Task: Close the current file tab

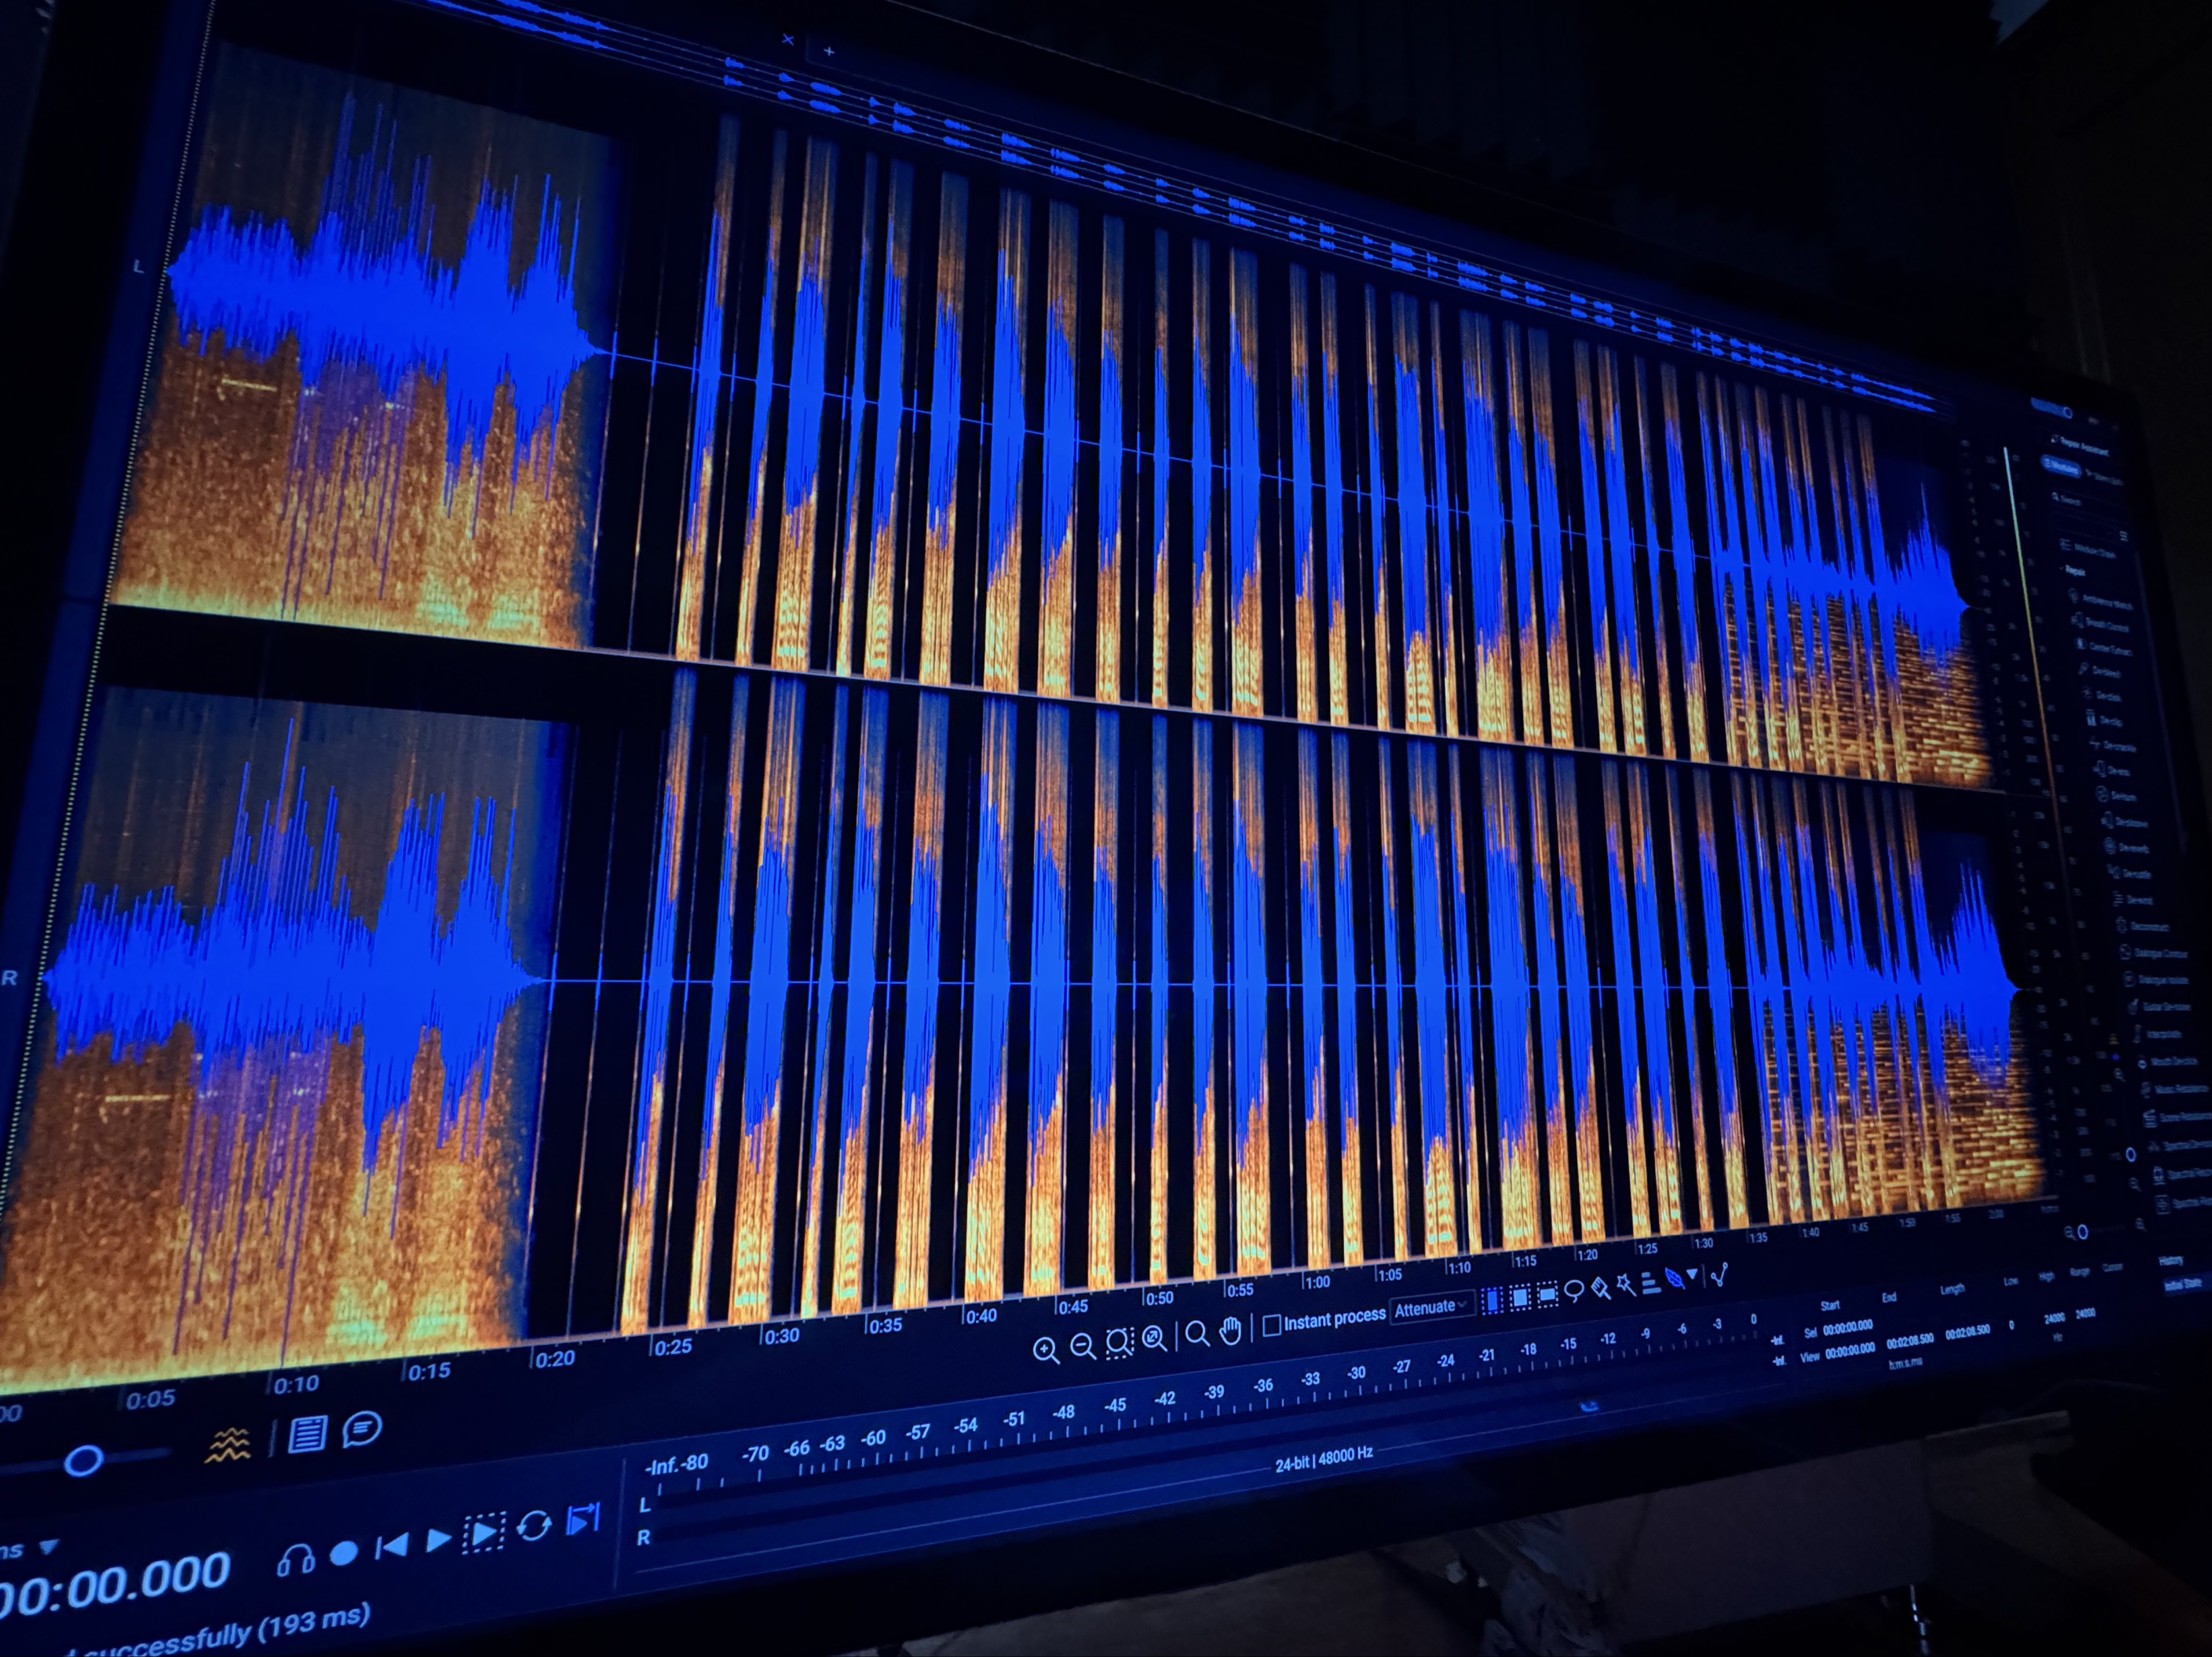Action: coord(788,40)
